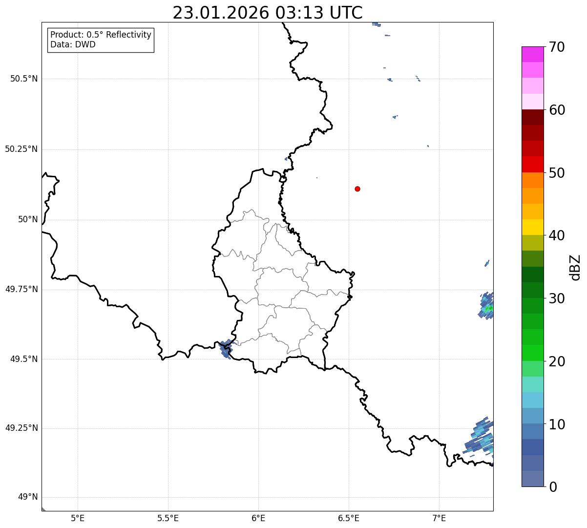Click the 70 tick on the colorbar
Viewport: 587px width, 528px height.
[557, 47]
